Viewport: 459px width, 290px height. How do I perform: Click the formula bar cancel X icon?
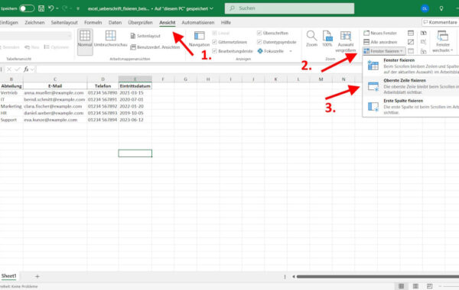[9, 69]
